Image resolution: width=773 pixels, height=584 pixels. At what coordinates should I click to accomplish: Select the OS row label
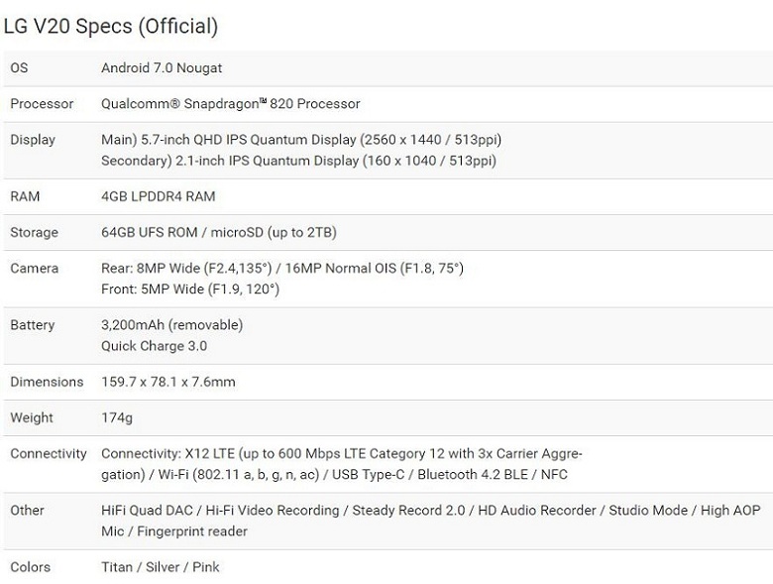pos(19,67)
